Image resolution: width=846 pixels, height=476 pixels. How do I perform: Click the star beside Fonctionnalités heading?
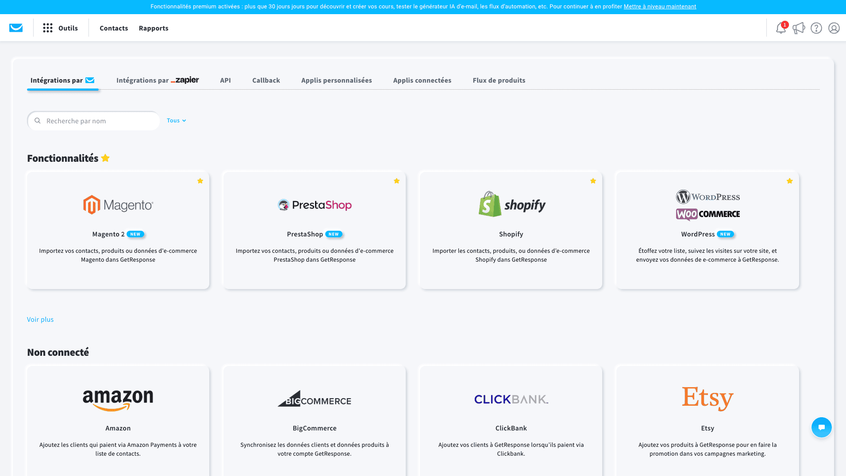105,158
